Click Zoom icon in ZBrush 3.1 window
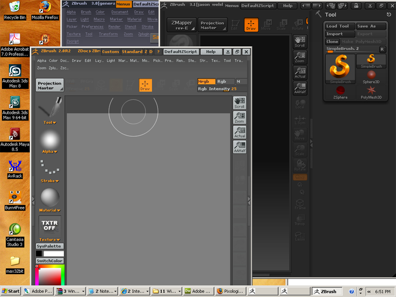Screen dimensions: 396x297 (x=300, y=57)
